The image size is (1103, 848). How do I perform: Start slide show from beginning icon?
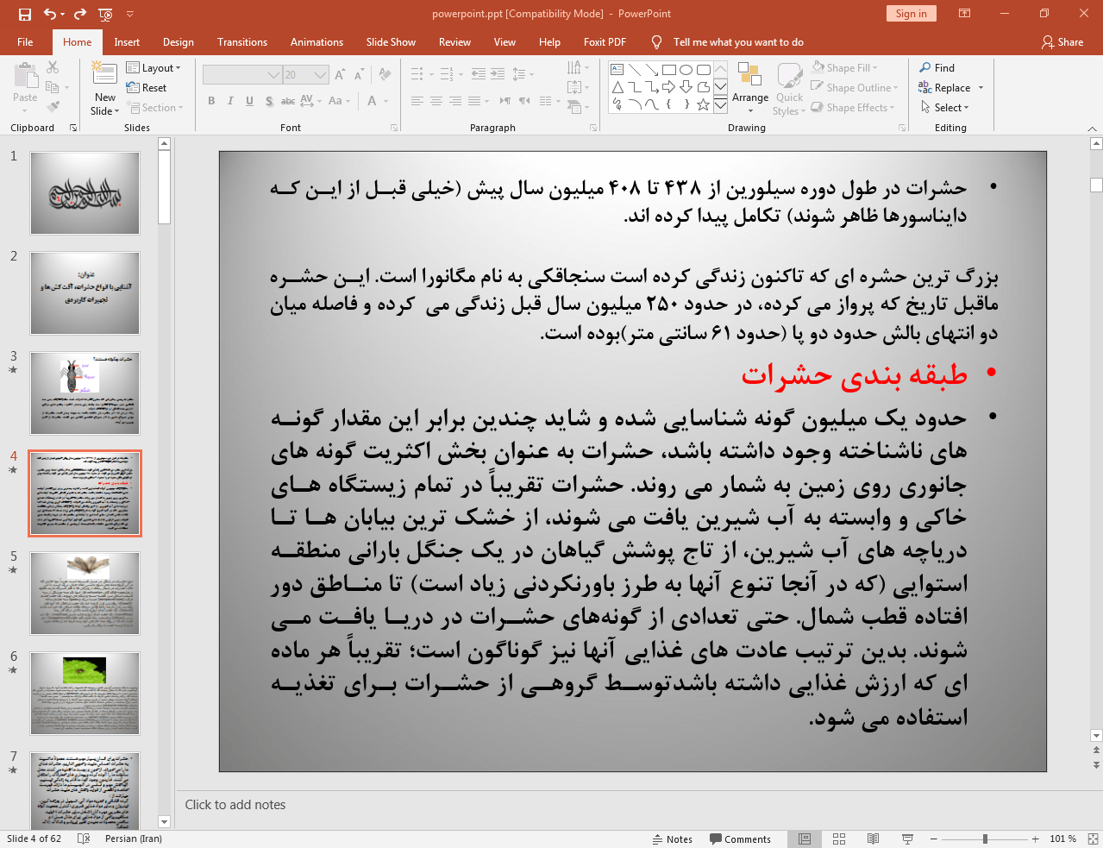tap(105, 14)
